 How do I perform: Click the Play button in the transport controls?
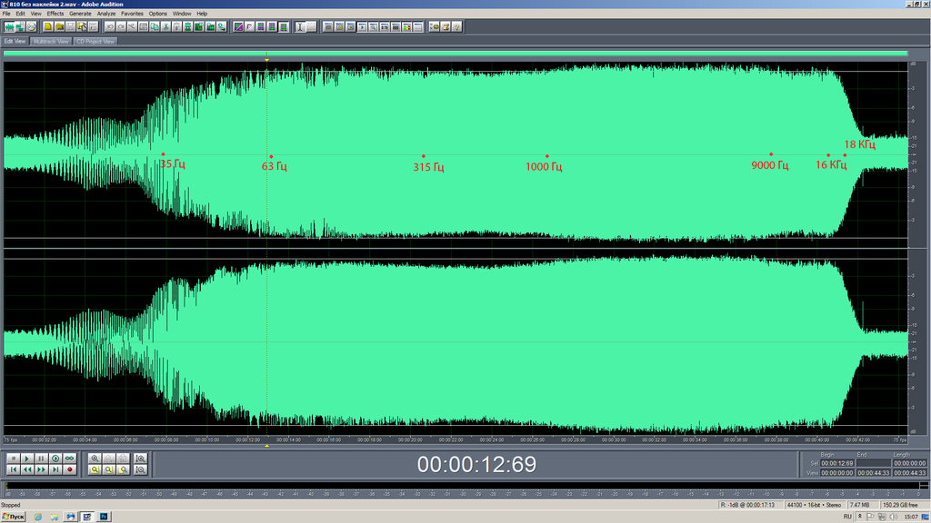pos(27,459)
